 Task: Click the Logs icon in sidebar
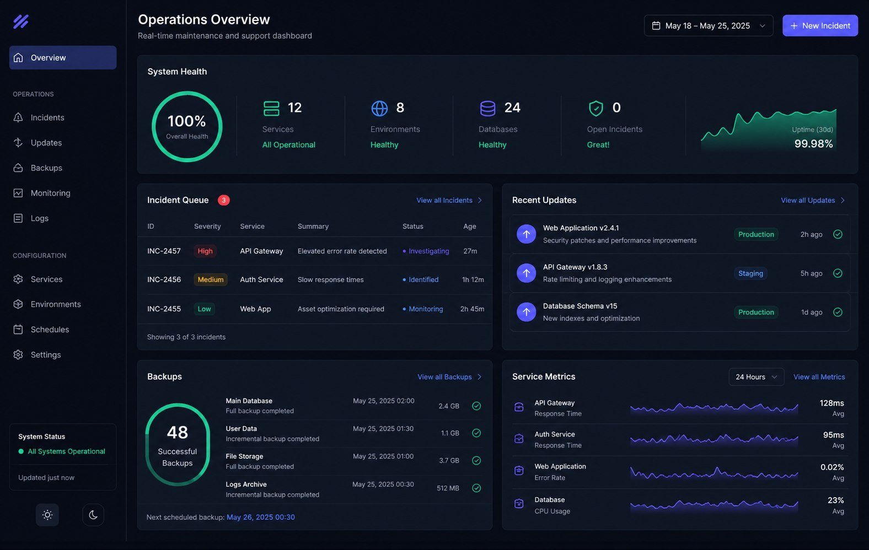(18, 218)
